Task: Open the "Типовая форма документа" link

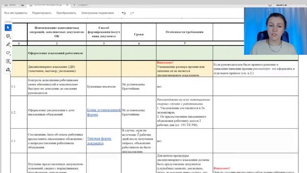Action: point(99,141)
